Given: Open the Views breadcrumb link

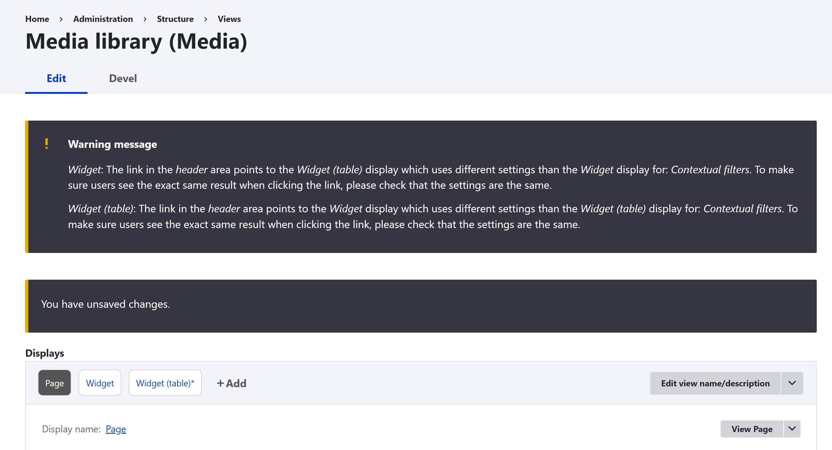Looking at the screenshot, I should [x=229, y=19].
